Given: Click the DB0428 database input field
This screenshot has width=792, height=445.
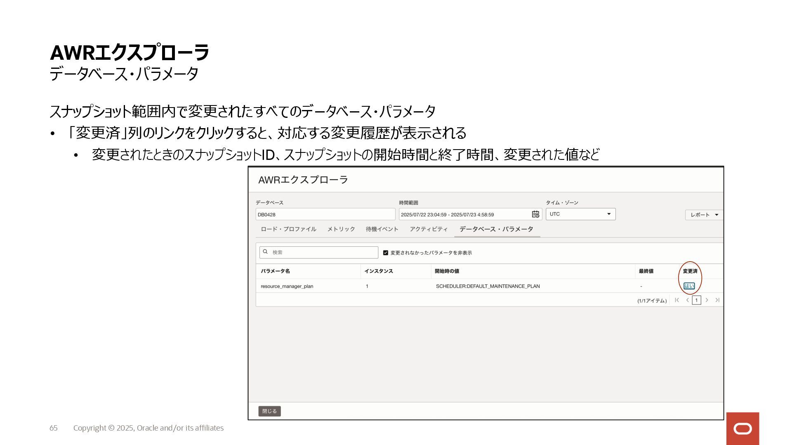Looking at the screenshot, I should tap(325, 214).
